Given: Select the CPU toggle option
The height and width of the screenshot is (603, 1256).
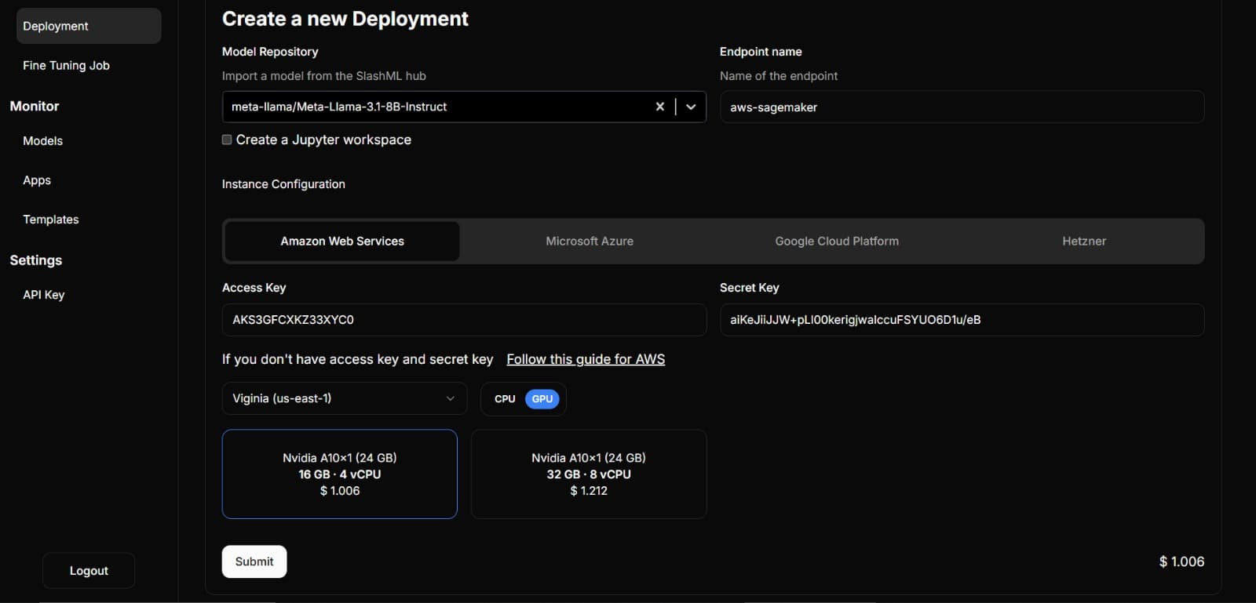Looking at the screenshot, I should coord(505,399).
